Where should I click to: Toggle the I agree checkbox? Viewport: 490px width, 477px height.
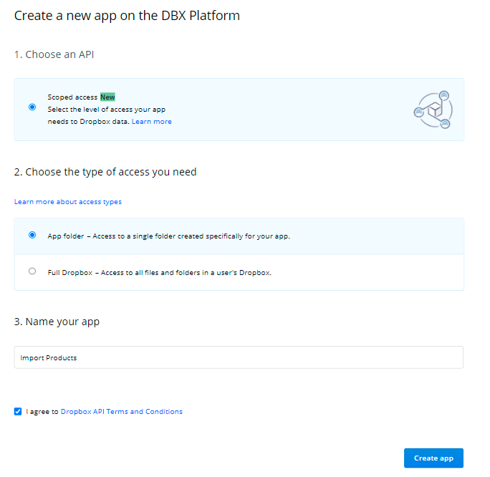[x=18, y=412]
